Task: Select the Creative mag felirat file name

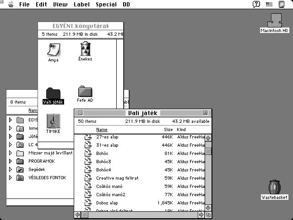Action: [x=117, y=178]
